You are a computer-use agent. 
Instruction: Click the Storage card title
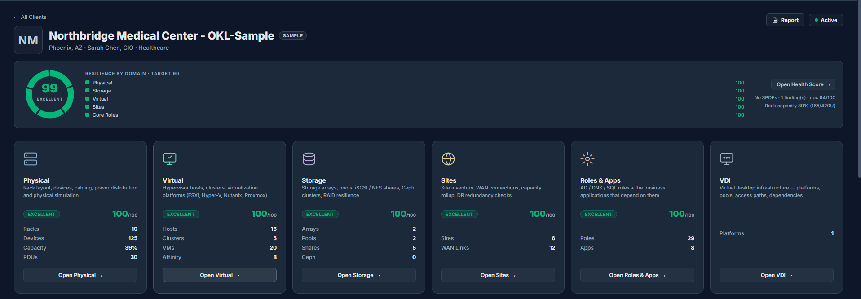click(314, 180)
